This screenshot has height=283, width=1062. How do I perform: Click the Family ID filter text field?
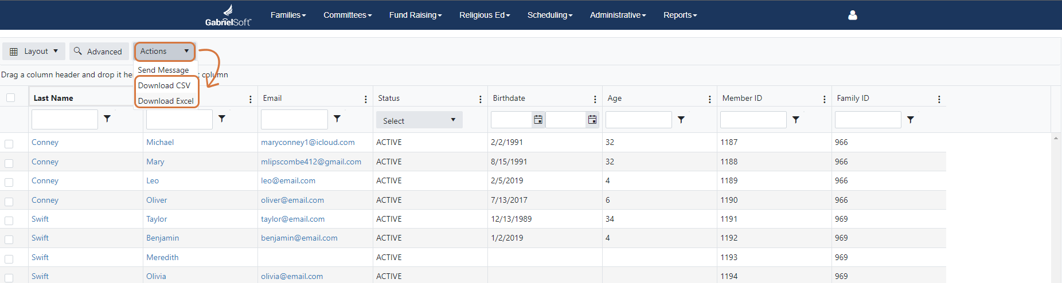pyautogui.click(x=868, y=120)
